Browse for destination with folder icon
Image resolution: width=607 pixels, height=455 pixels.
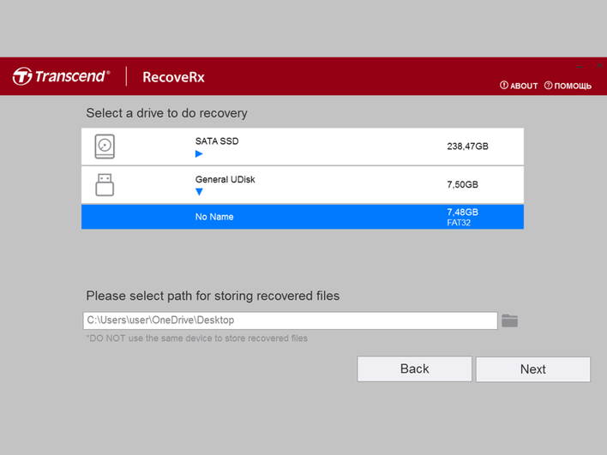(509, 320)
